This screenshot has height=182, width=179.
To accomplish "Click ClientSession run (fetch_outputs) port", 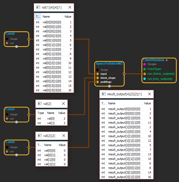I will pos(144,74).
